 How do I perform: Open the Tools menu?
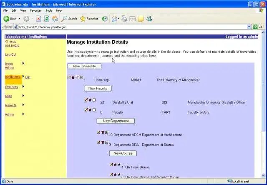tap(49, 10)
